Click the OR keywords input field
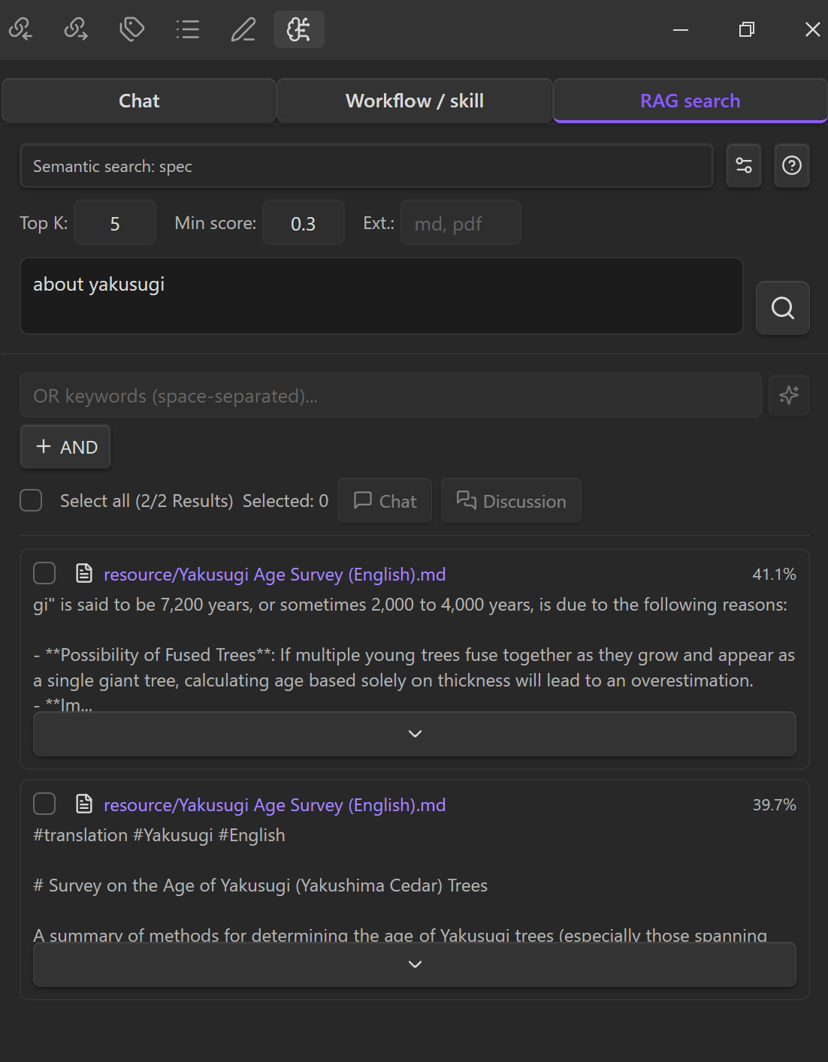Viewport: 828px width, 1062px height. click(391, 395)
